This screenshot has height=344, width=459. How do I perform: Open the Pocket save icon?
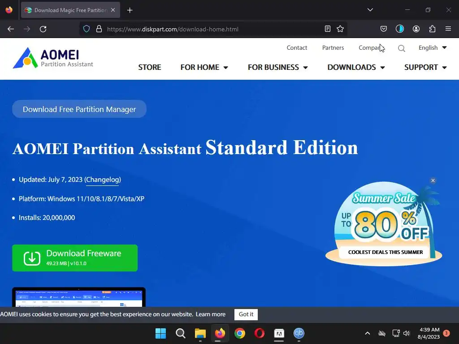pos(384,29)
